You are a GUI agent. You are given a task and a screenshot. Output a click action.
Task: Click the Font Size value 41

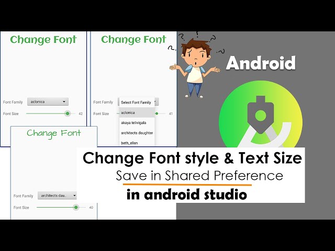[x=171, y=114]
